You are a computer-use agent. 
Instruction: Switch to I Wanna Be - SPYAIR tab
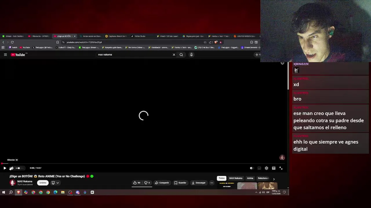coord(39,36)
